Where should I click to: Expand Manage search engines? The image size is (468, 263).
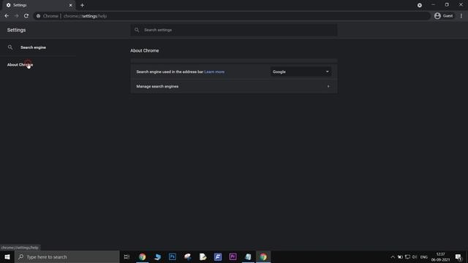[x=234, y=86]
